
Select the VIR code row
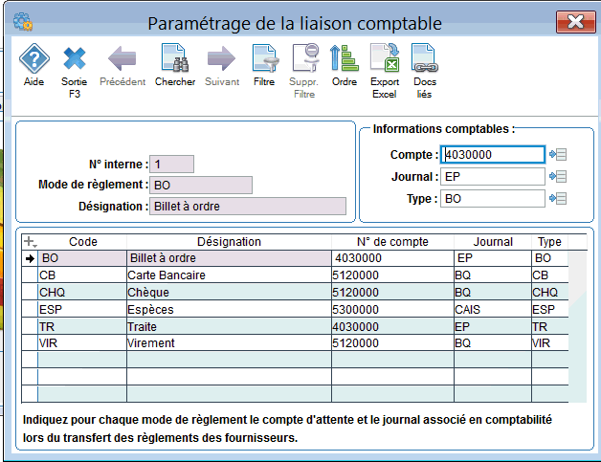(82, 342)
